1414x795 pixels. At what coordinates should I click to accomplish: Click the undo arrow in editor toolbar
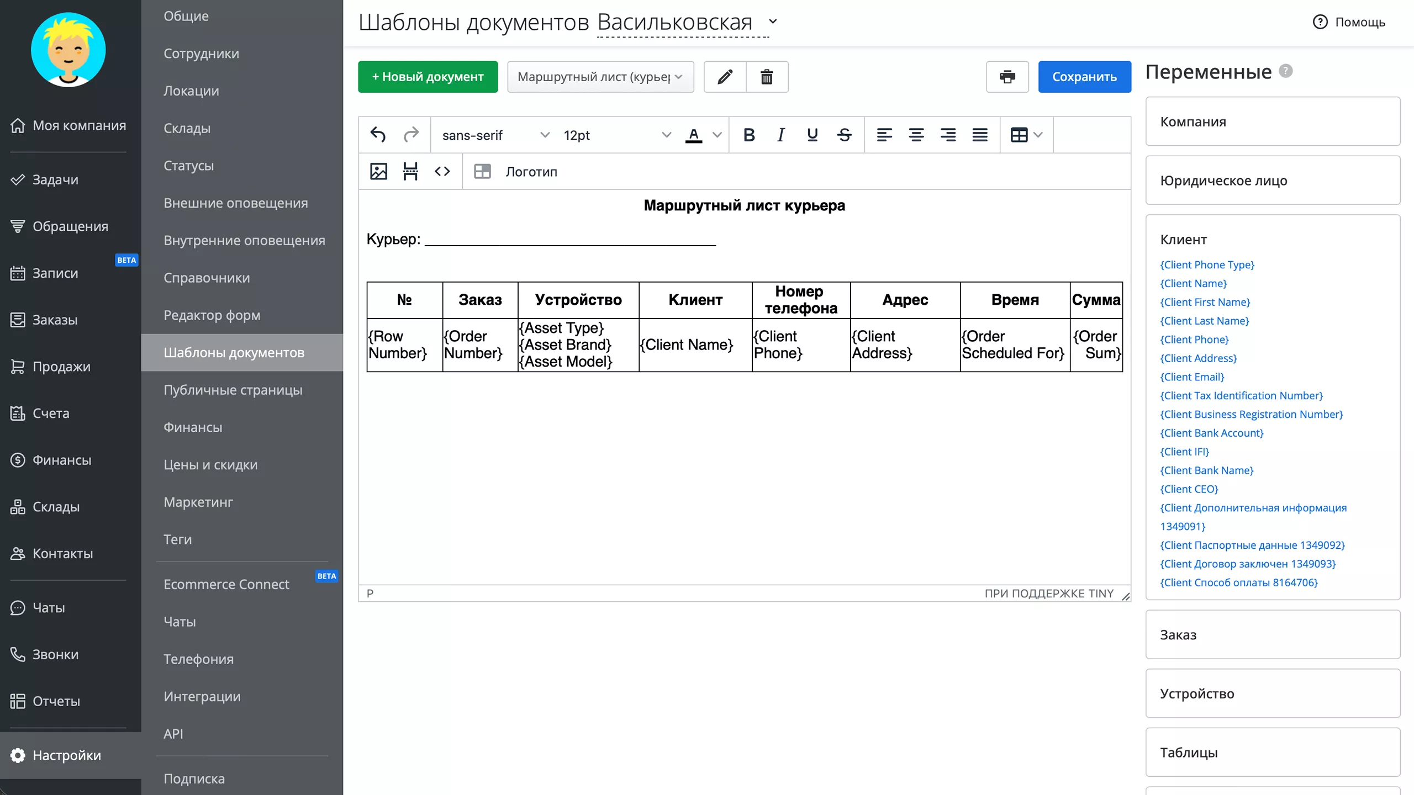tap(378, 135)
